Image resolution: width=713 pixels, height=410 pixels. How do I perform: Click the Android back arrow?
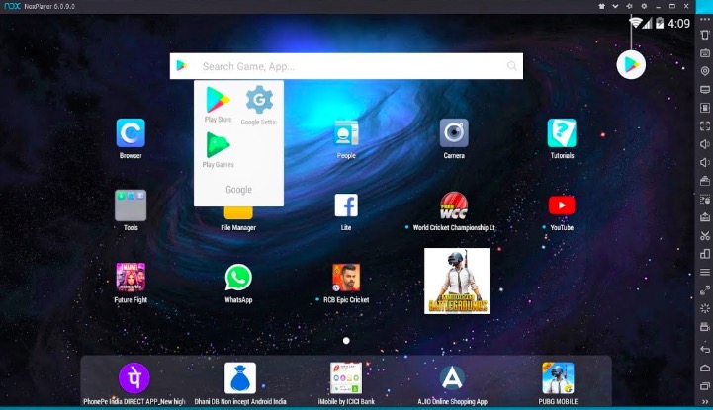[705, 349]
